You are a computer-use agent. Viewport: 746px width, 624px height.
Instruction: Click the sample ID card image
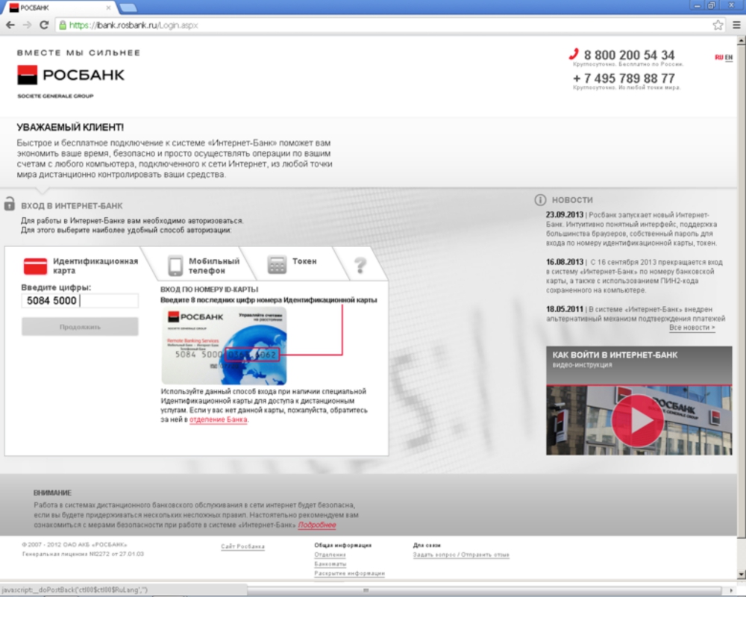224,346
